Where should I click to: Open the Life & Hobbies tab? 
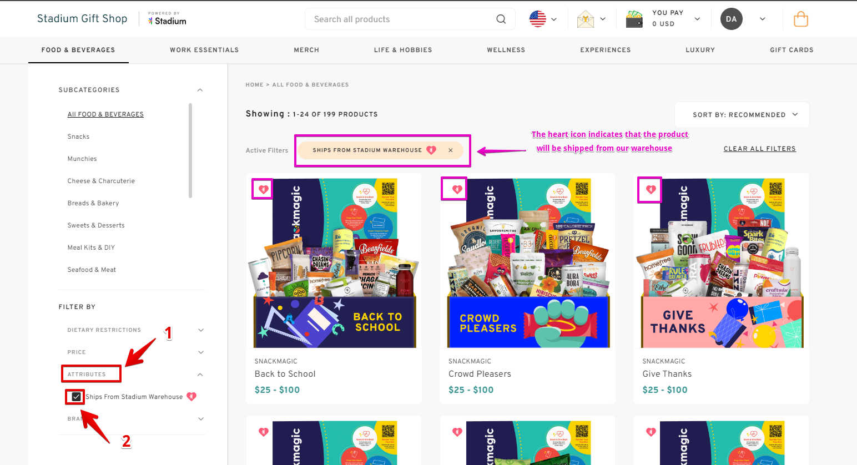pyautogui.click(x=403, y=50)
